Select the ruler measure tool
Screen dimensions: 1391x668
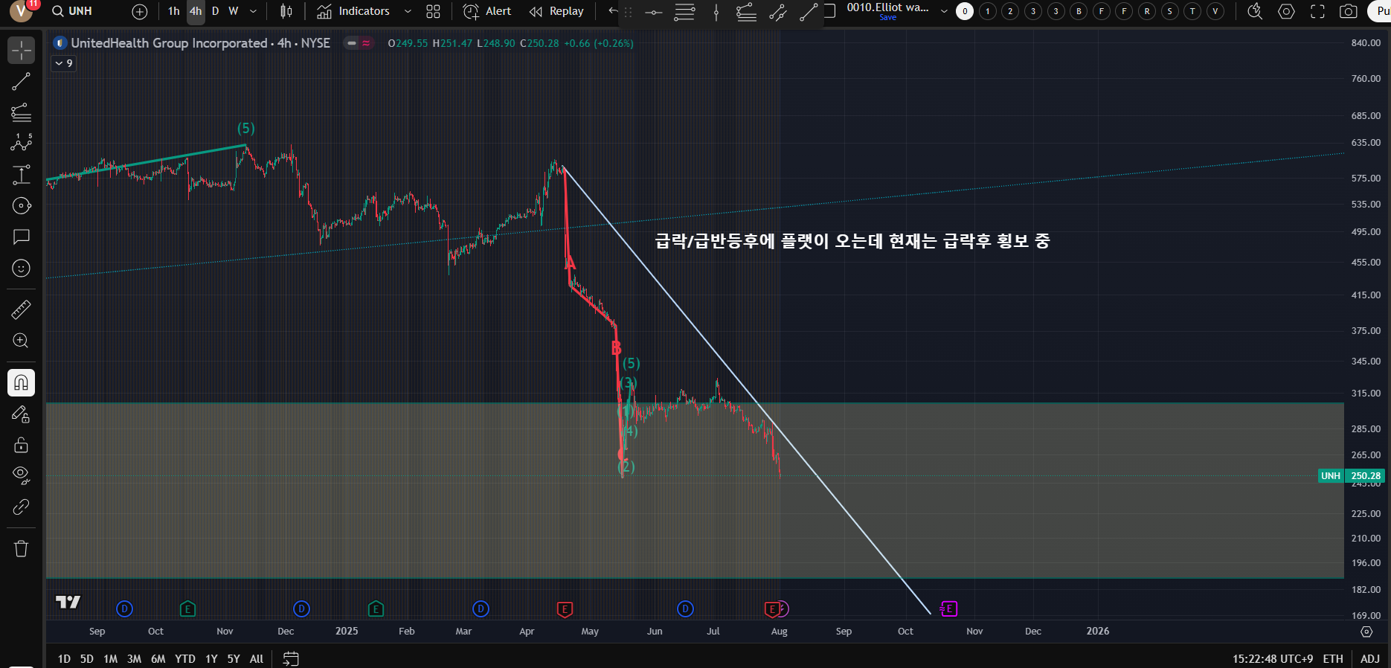click(21, 309)
